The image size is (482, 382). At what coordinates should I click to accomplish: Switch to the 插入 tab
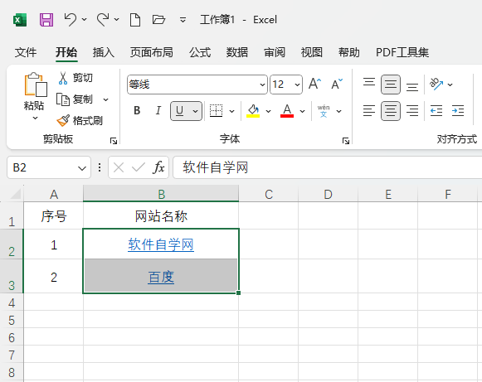click(x=104, y=52)
